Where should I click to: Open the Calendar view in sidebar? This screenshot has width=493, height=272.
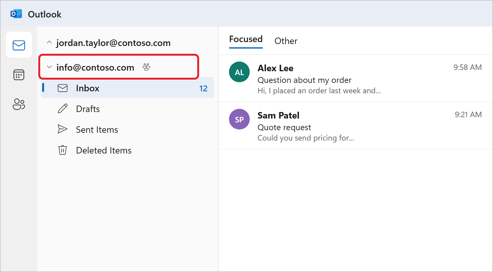pyautogui.click(x=19, y=75)
